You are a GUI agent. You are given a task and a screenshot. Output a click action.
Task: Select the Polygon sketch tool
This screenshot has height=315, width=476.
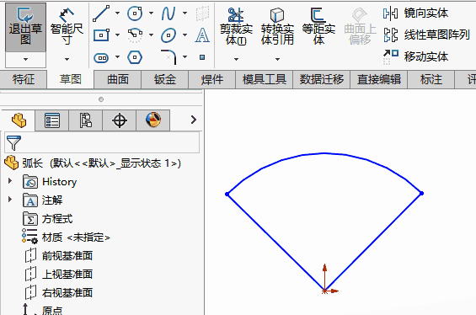135,57
